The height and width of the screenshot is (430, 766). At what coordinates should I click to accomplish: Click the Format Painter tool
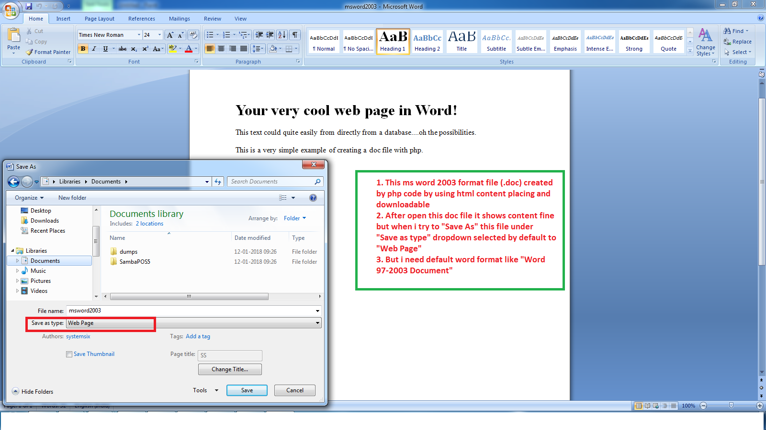[x=48, y=52]
